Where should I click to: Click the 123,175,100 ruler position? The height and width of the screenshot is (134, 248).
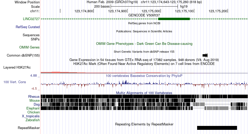coord(184,11)
